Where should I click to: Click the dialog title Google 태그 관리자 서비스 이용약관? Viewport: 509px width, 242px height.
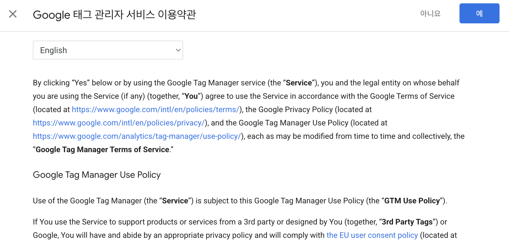(x=114, y=14)
